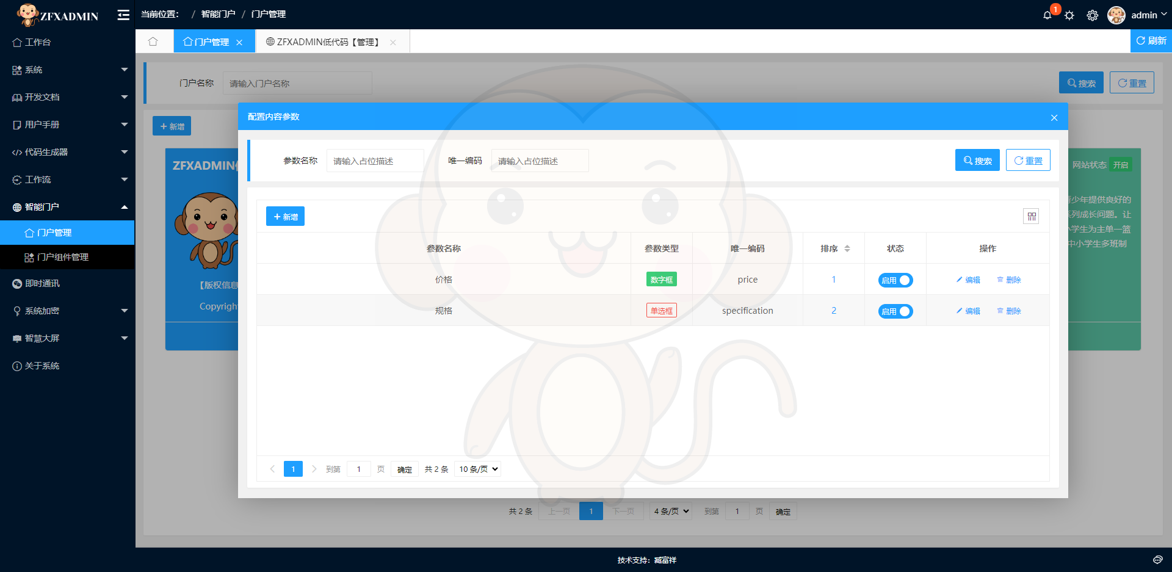Image resolution: width=1172 pixels, height=572 pixels.
Task: Click the ZFXADMIN logo
Action: [x=58, y=15]
